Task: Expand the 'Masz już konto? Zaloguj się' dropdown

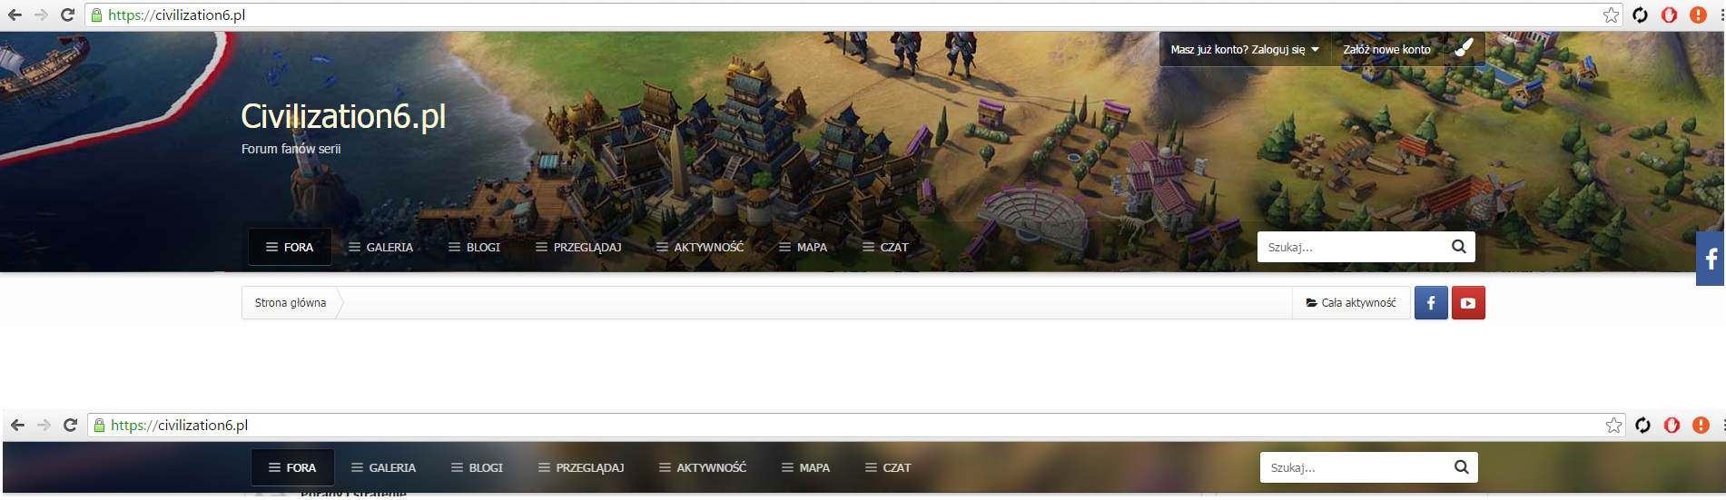Action: pos(1244,50)
